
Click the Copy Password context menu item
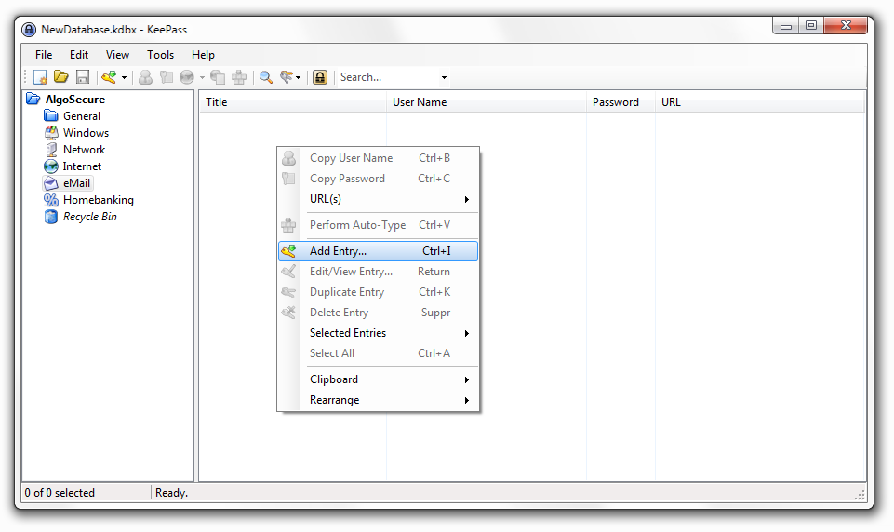point(378,179)
